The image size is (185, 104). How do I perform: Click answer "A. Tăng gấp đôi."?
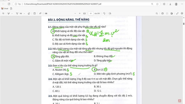coord(61,57)
